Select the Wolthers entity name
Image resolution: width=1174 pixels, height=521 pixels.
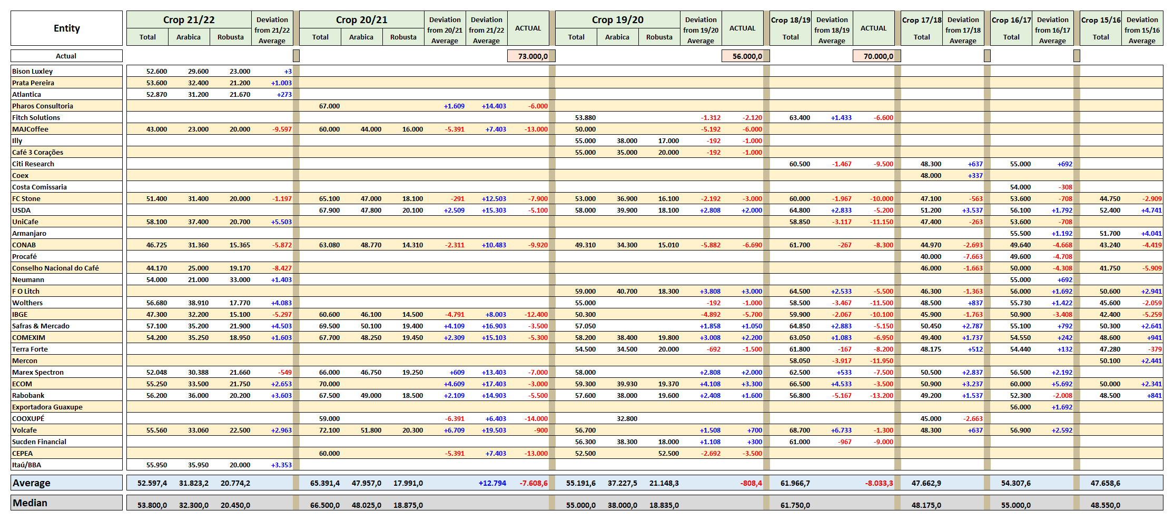27,303
